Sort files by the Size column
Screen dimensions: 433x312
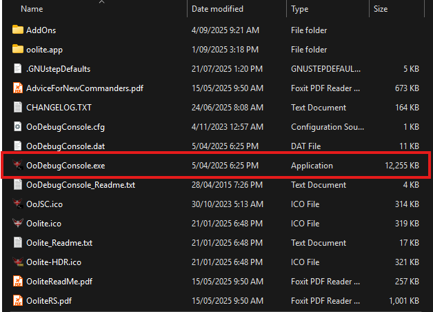point(381,9)
